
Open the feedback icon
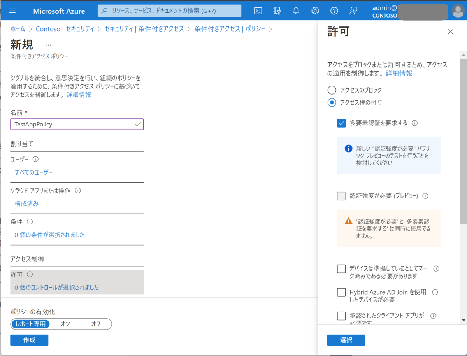(x=353, y=11)
